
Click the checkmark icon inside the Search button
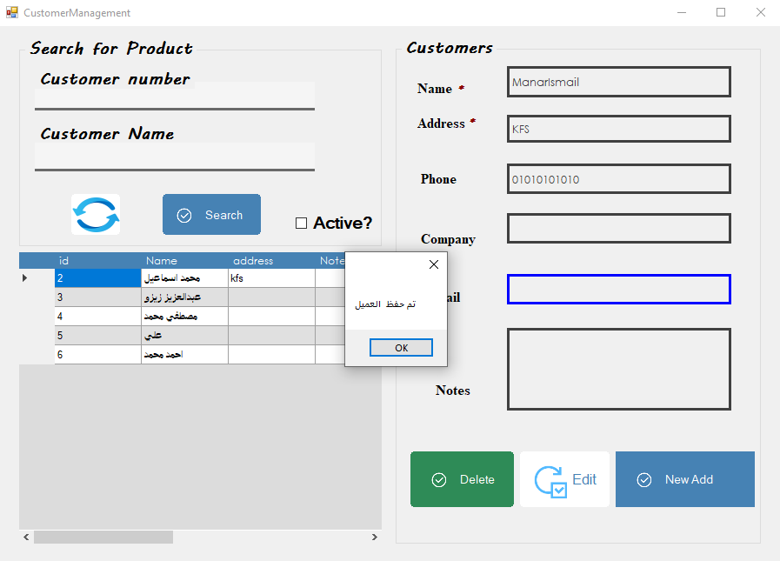(184, 214)
